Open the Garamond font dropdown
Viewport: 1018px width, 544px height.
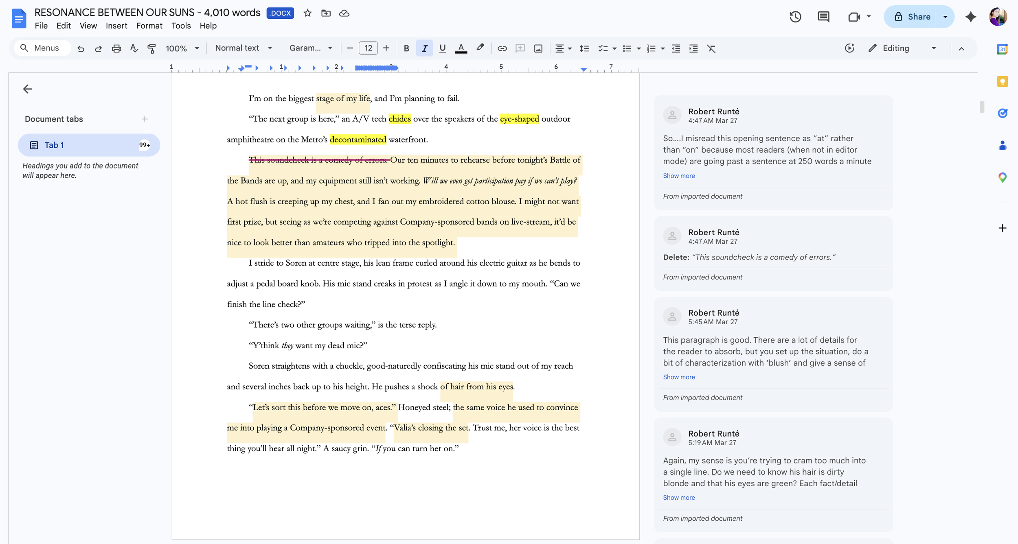click(311, 48)
